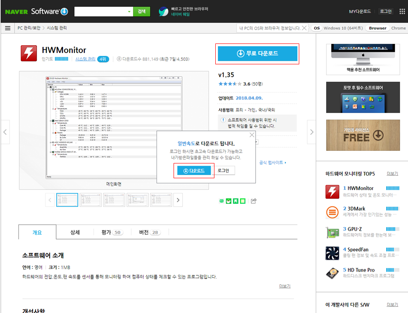This screenshot has width=408, height=313.
Task: Open the 포맷 후 필수 소프트웨어 banner
Action: (363, 97)
